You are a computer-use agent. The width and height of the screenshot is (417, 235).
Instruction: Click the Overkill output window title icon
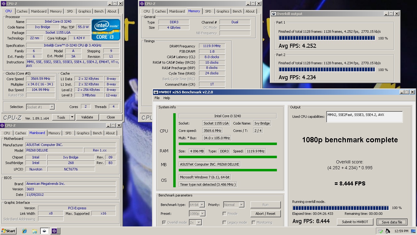(274, 14)
